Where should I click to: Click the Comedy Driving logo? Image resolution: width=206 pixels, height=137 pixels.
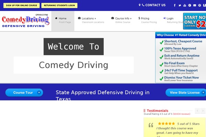coord(25,21)
